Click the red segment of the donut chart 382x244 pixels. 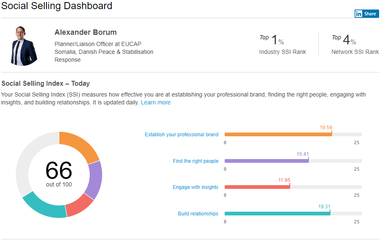pyautogui.click(x=79, y=206)
